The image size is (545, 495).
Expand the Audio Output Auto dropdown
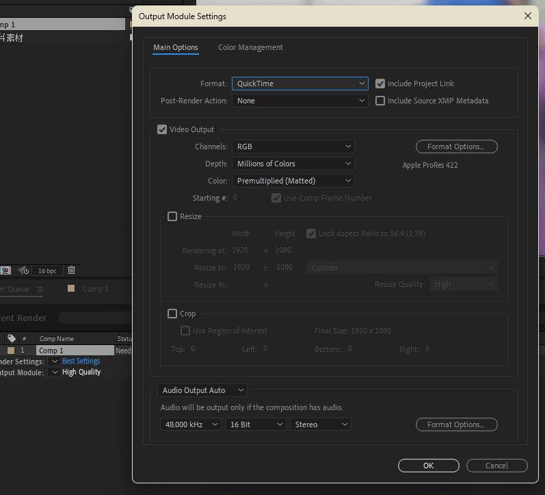tap(202, 390)
